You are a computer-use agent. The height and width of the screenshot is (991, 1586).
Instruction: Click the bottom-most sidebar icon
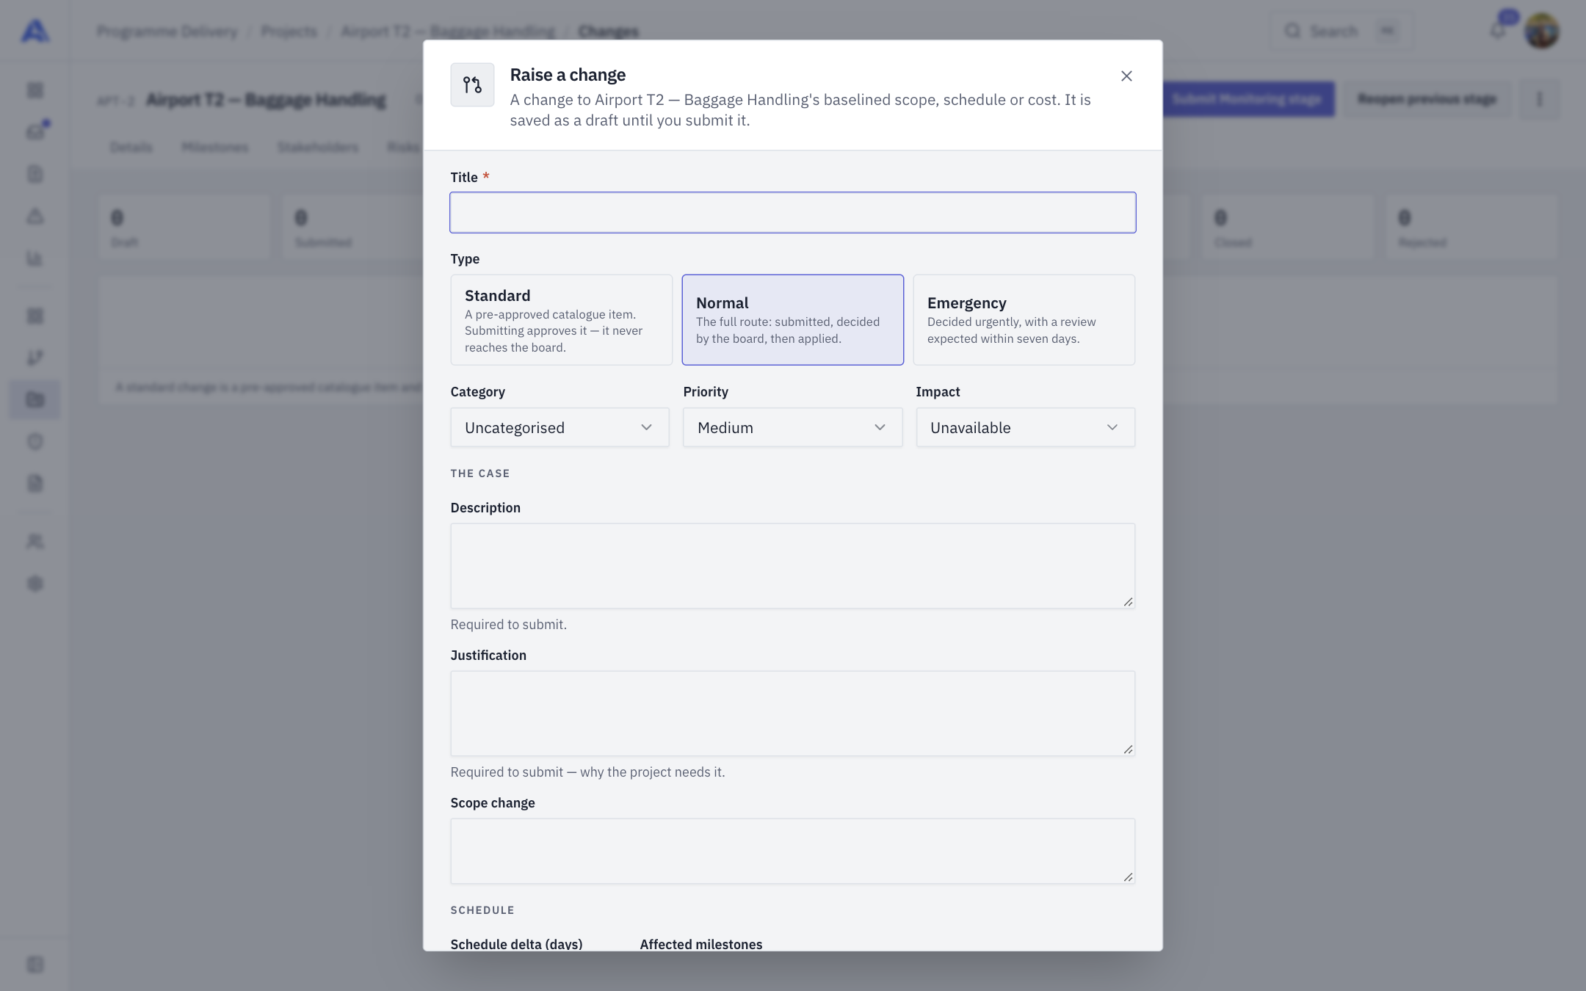pos(35,965)
